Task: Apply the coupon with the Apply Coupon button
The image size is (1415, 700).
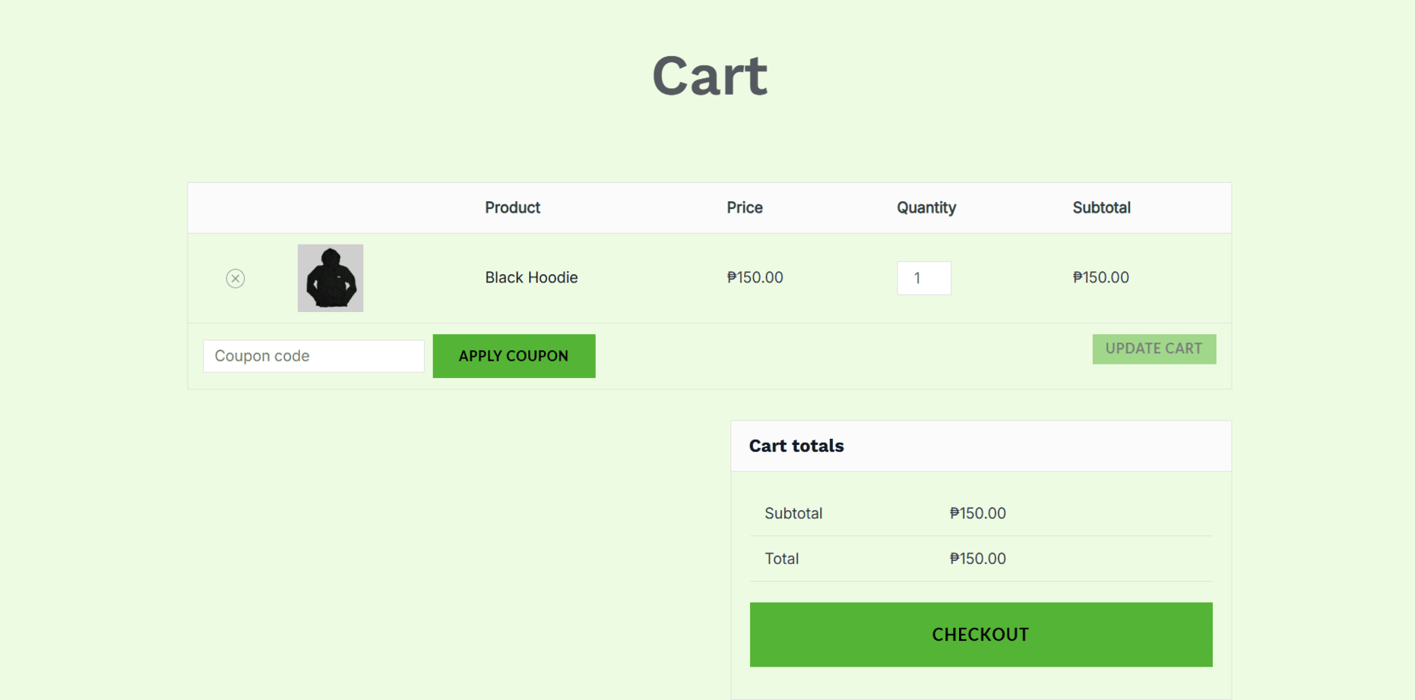Action: tap(514, 356)
